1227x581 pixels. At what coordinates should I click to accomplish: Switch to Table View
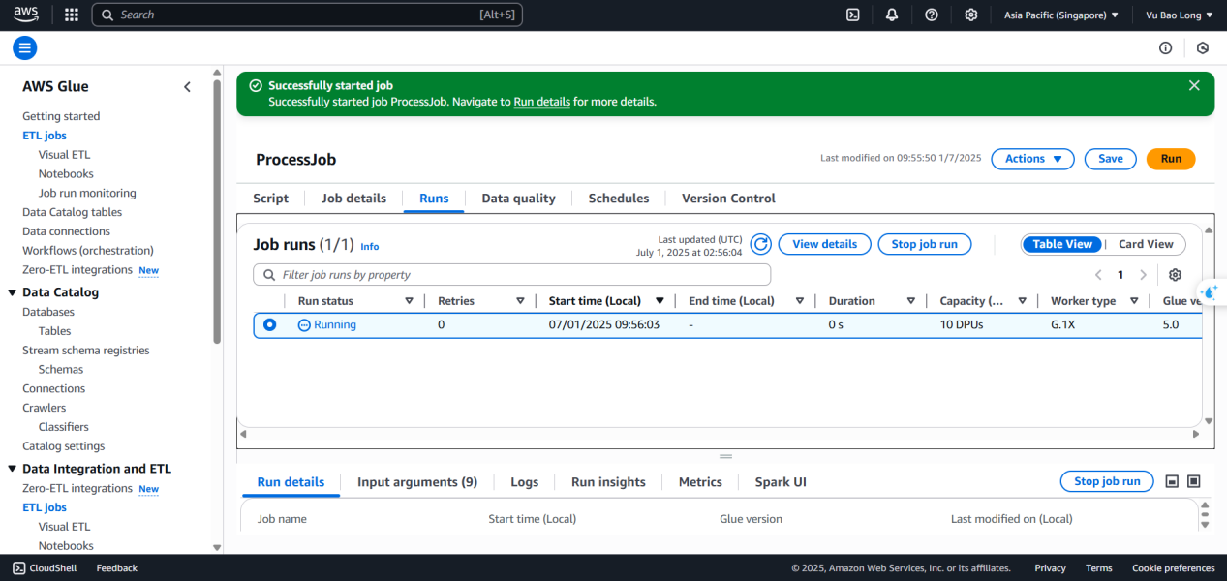(1062, 244)
